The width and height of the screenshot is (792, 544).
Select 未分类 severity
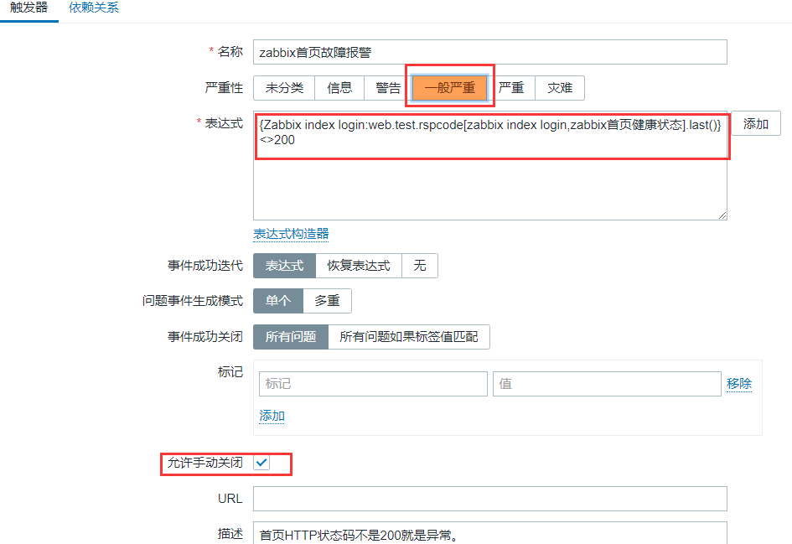284,88
